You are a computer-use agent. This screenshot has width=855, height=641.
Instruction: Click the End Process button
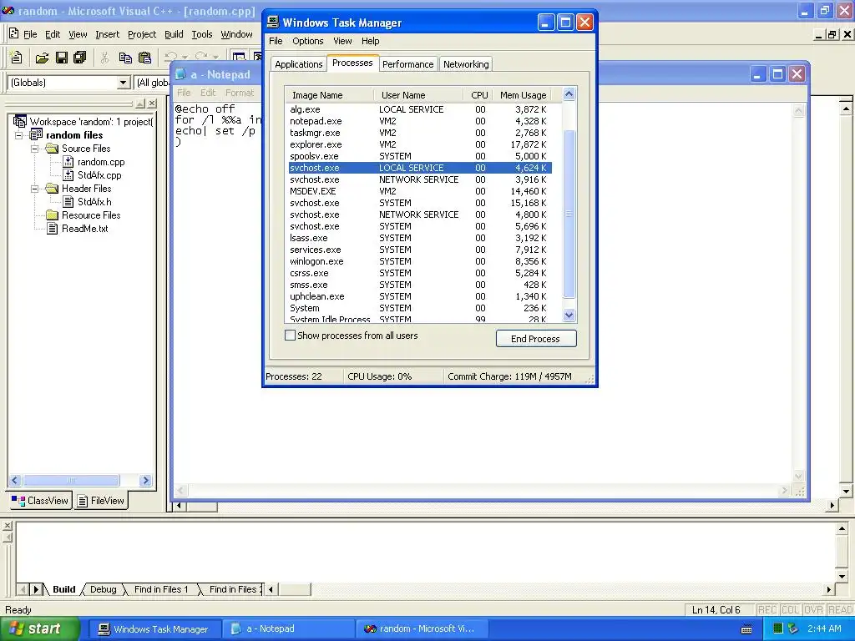coord(535,339)
